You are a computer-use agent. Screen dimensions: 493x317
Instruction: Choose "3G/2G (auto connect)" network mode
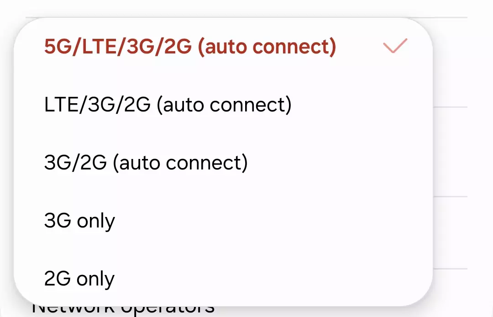click(x=146, y=162)
